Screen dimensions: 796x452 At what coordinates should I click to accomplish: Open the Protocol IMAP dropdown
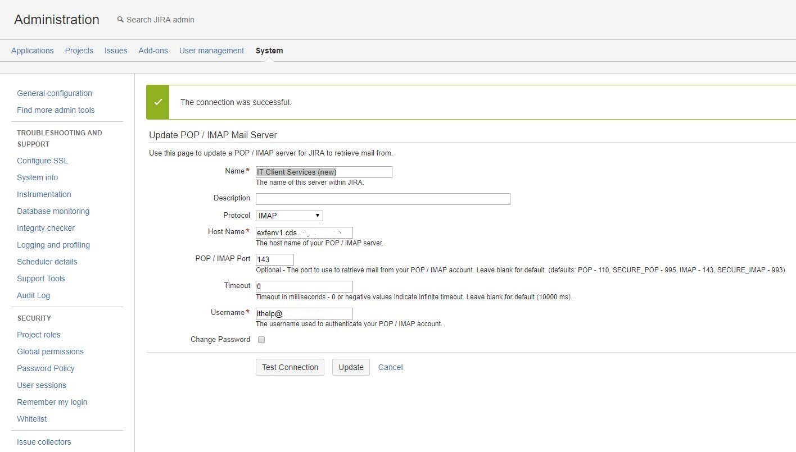point(290,216)
